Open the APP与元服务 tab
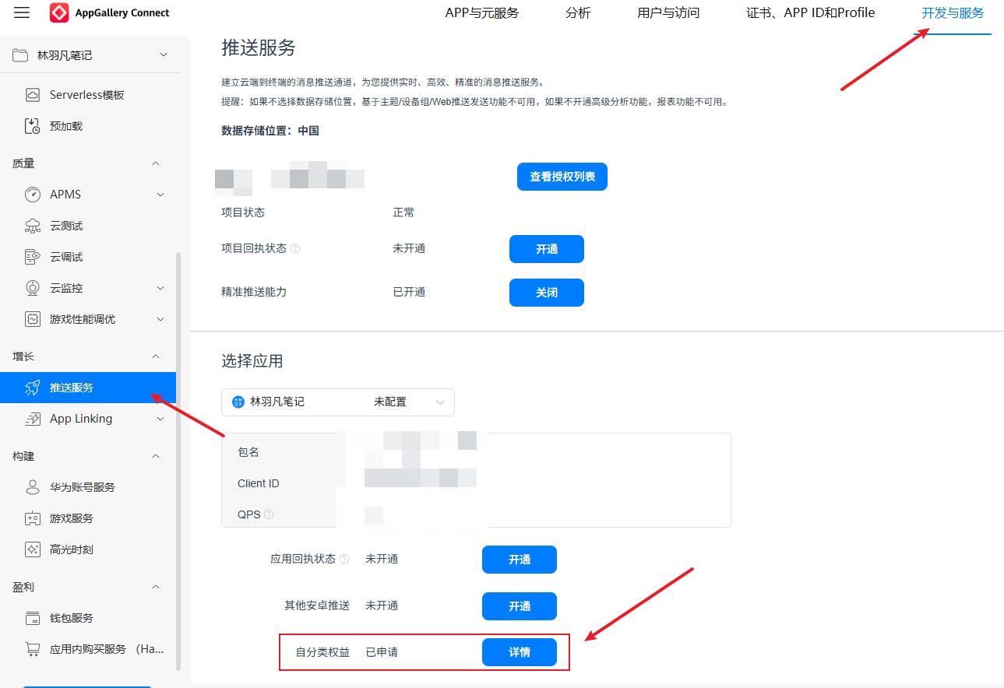Viewport: 1004px width, 688px height. click(x=481, y=13)
